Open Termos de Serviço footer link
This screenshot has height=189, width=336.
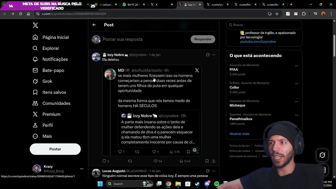click(x=239, y=146)
